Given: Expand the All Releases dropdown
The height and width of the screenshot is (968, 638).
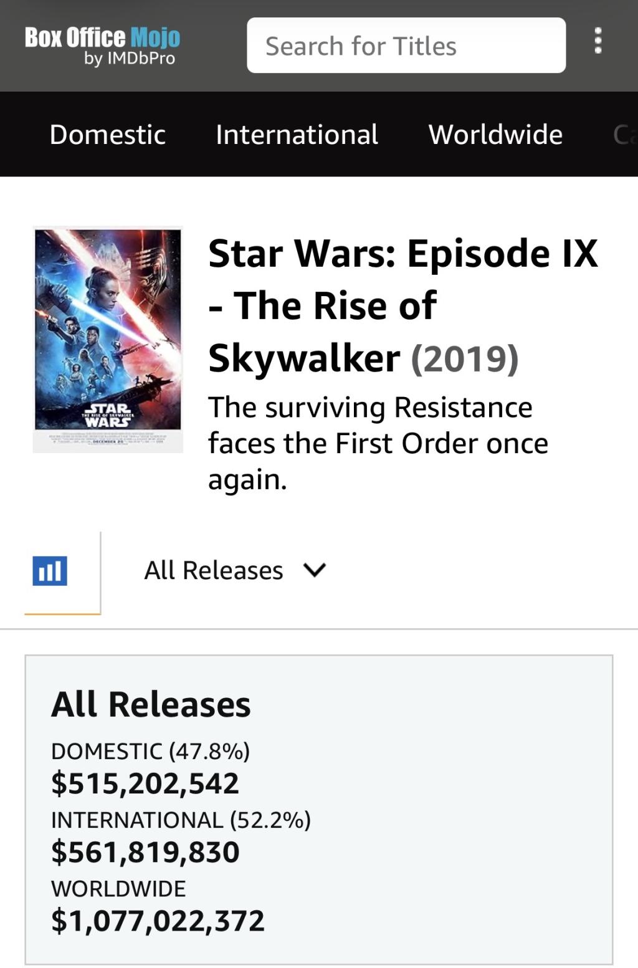Looking at the screenshot, I should point(214,570).
